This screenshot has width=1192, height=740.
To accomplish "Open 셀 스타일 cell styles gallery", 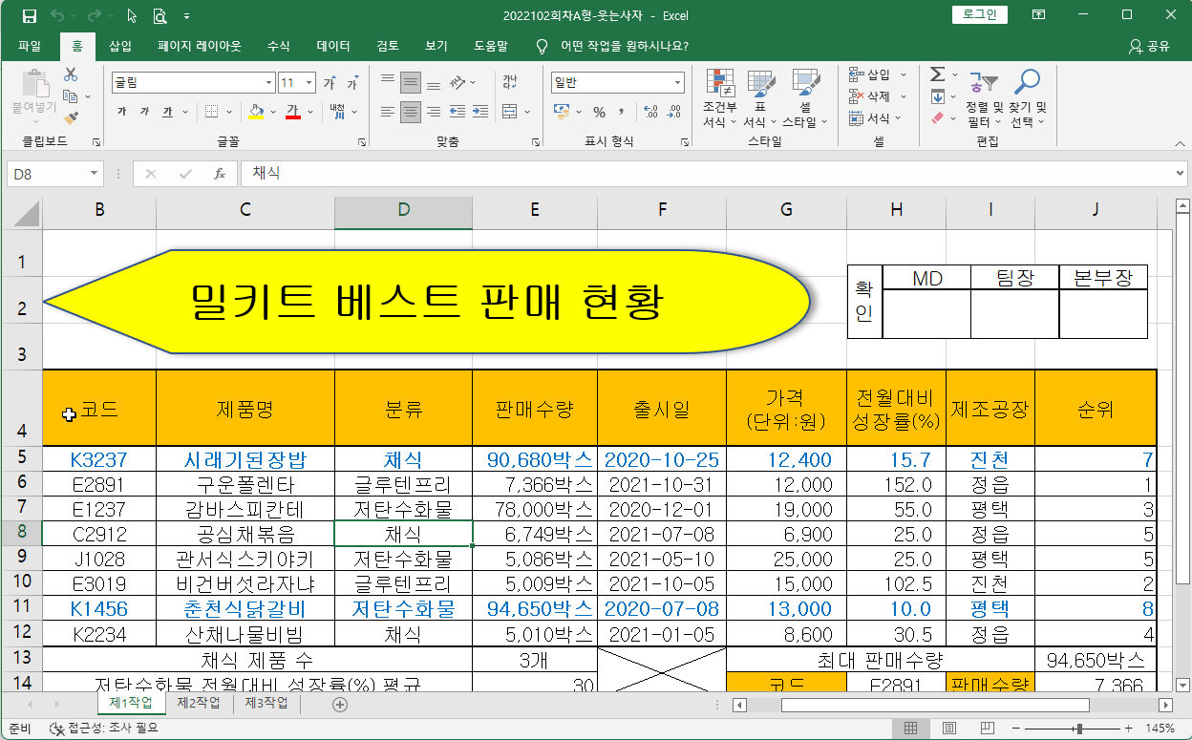I will click(x=805, y=99).
